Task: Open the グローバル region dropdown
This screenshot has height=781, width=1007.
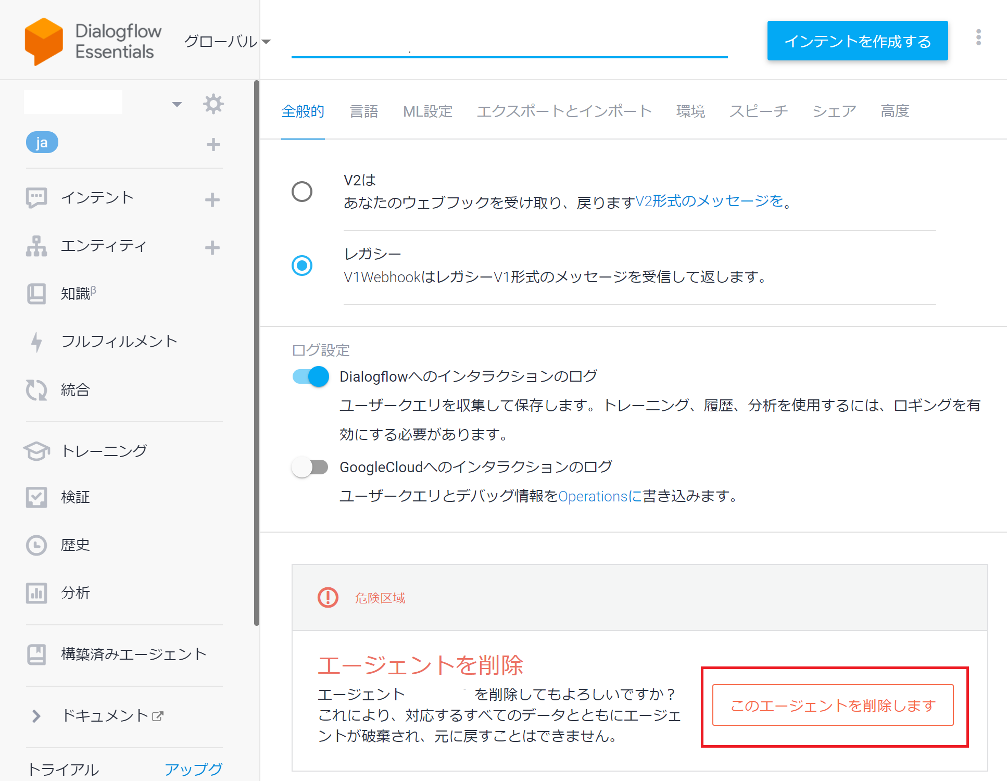Action: (227, 42)
